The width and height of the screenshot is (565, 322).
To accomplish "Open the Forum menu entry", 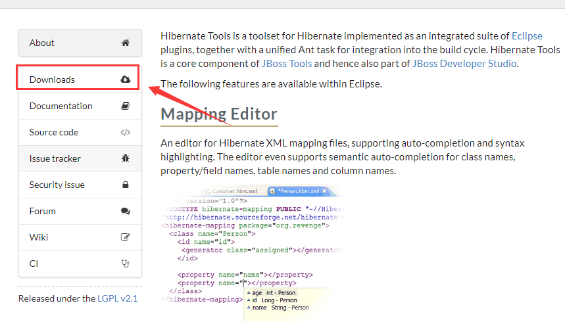I will [x=80, y=211].
